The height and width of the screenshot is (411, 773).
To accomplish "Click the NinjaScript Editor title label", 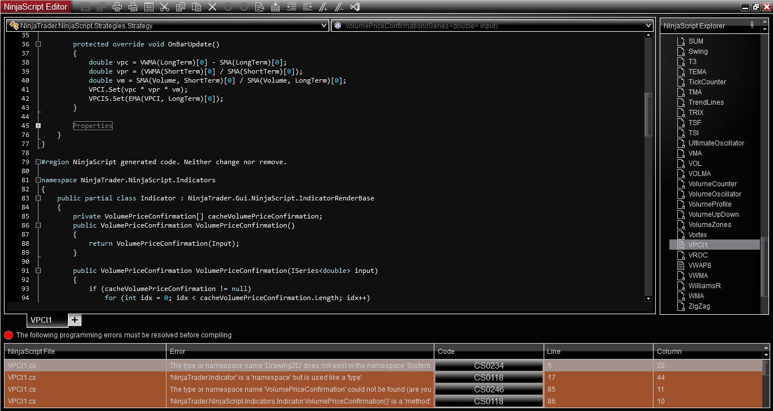I will [x=36, y=7].
